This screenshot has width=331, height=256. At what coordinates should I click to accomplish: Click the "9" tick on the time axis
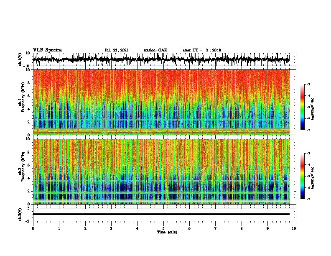[267, 228]
